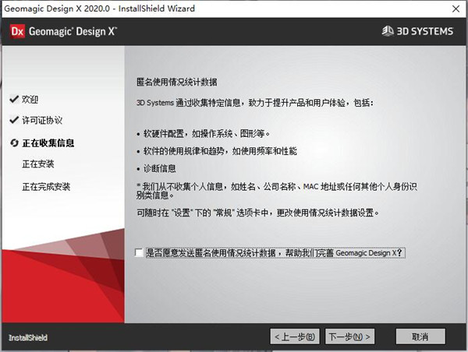Click the 软件的使用规律和趋势 bullet line
Screen dimensions: 468x352
coord(220,151)
